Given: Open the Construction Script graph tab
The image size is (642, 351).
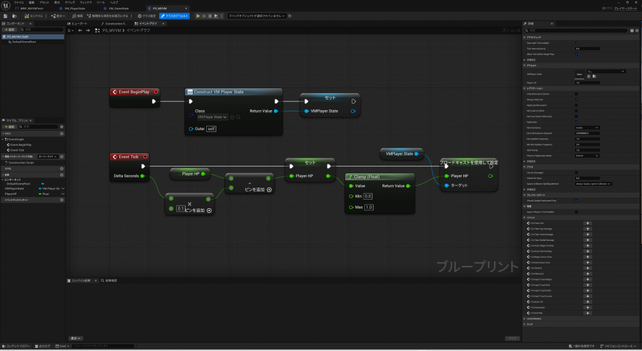Looking at the screenshot, I should (x=115, y=23).
